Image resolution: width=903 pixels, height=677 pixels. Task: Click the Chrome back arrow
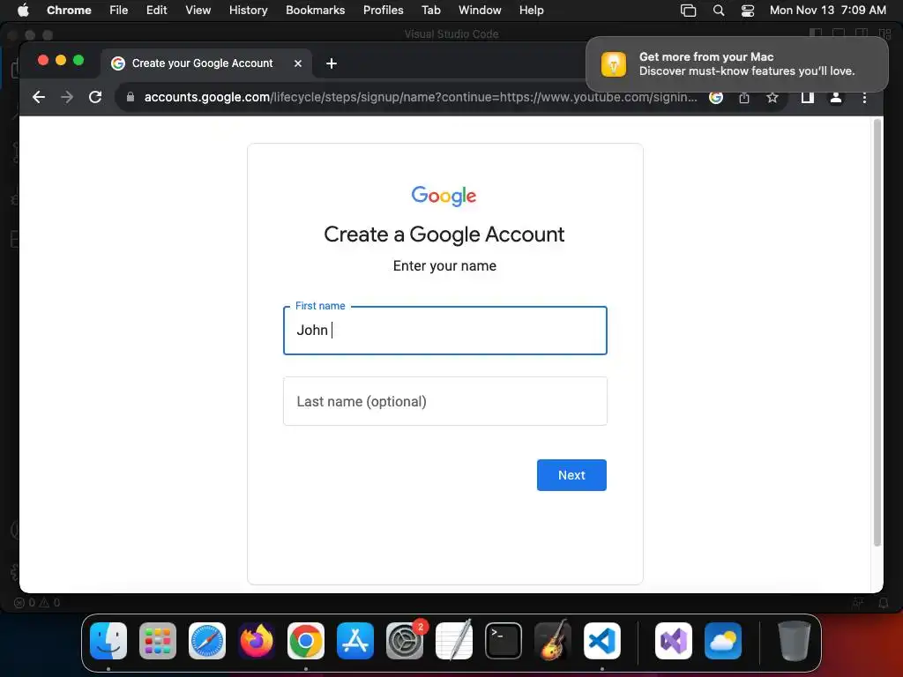tap(39, 97)
